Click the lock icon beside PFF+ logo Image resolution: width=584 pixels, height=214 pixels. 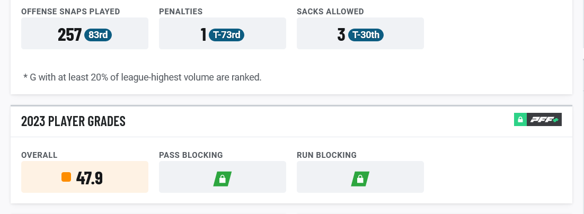coord(520,120)
